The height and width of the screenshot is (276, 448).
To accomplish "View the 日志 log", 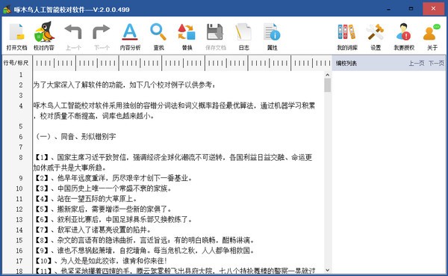I will 243,37.
